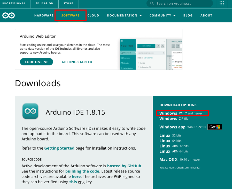Viewport: 232px width, 189px height.
Task: Open the Release Notes link
Action: point(168,168)
